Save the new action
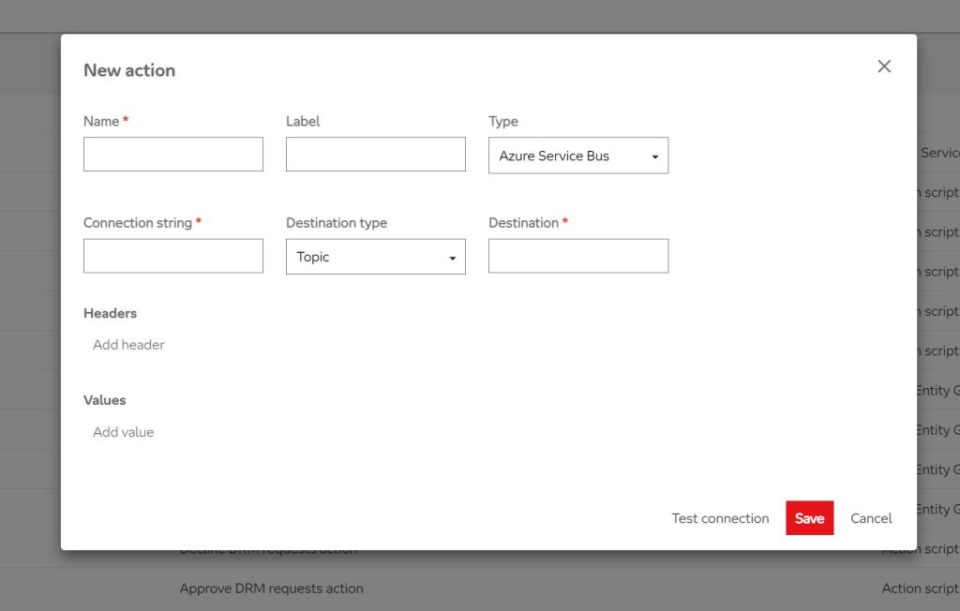The height and width of the screenshot is (611, 960). [x=809, y=518]
